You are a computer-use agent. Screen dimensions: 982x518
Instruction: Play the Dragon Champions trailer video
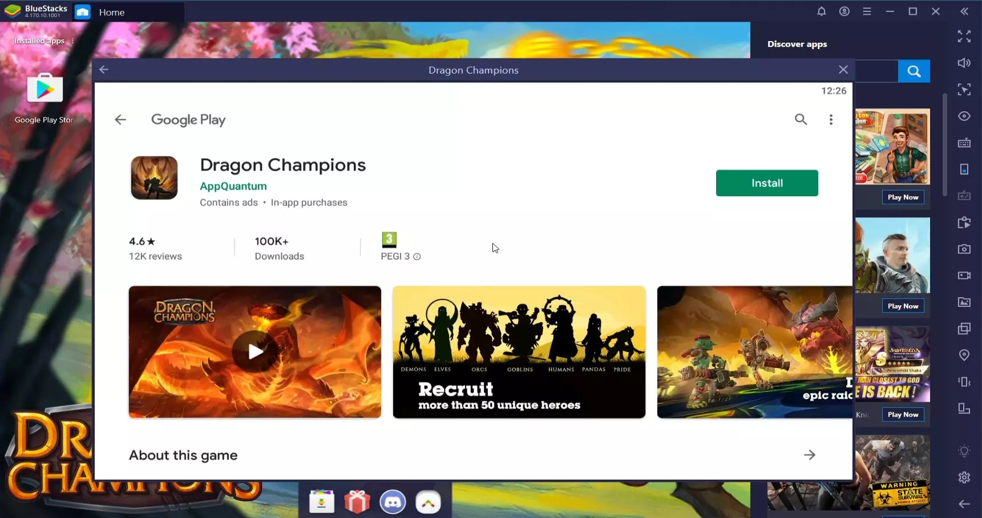[255, 351]
